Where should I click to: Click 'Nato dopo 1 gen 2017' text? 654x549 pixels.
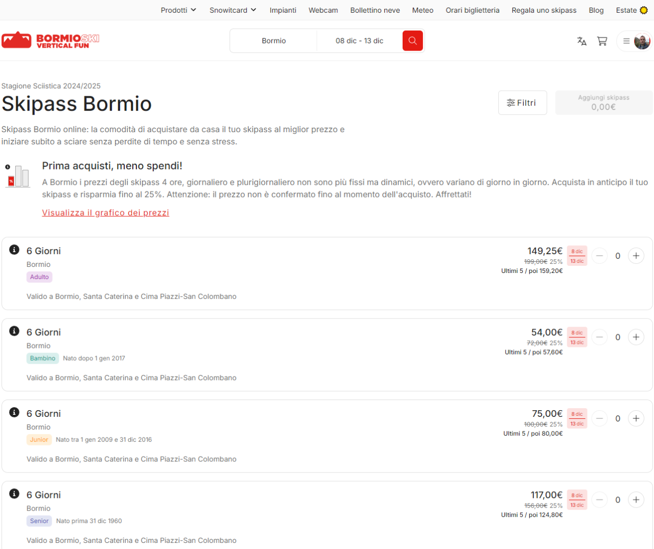point(94,358)
